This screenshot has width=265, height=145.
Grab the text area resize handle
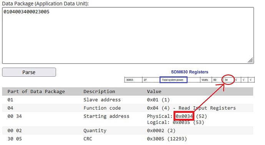(x=250, y=60)
